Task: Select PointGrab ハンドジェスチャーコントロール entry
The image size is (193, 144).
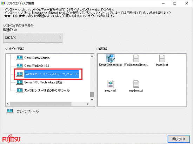Action: 52,74
